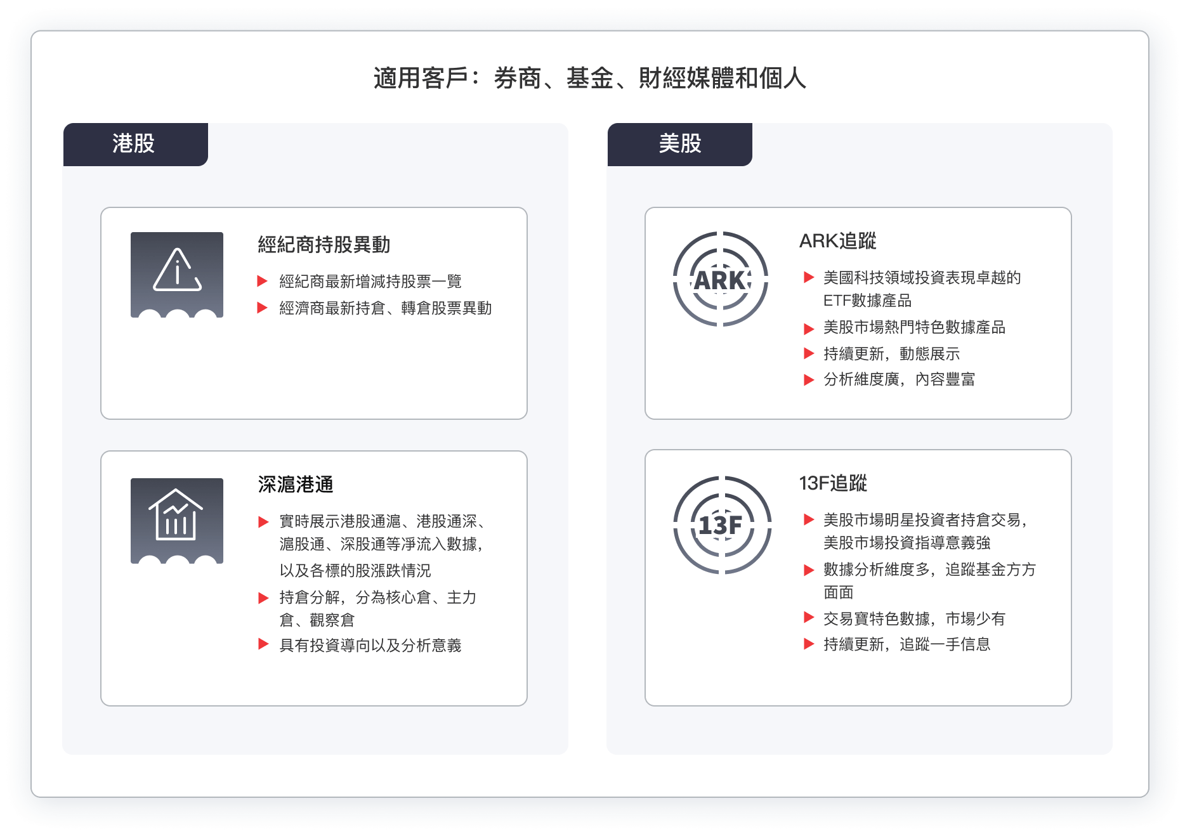Click the red bullet beside 分析維度廣，內容豐富
The width and height of the screenshot is (1185, 834).
808,381
